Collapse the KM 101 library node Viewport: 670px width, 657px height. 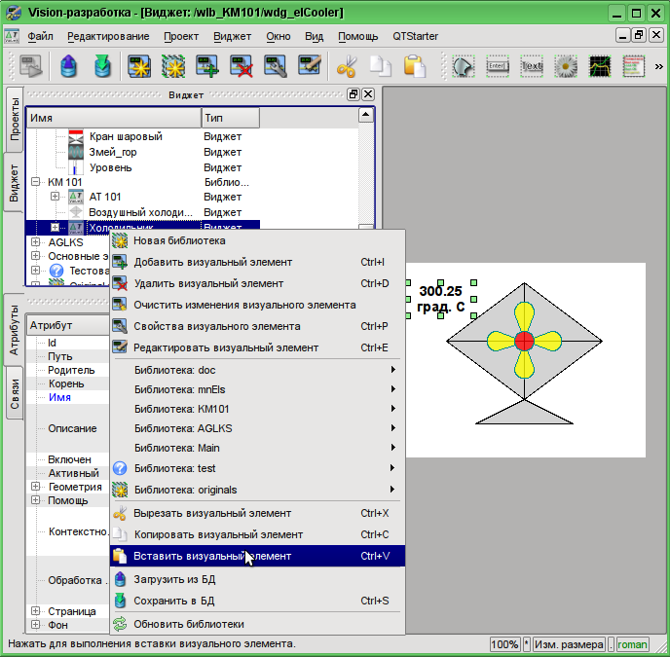point(36,182)
